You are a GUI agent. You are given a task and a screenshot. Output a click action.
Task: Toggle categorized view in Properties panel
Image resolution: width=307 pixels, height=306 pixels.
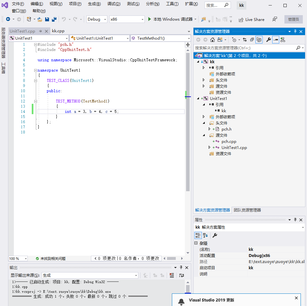198,235
